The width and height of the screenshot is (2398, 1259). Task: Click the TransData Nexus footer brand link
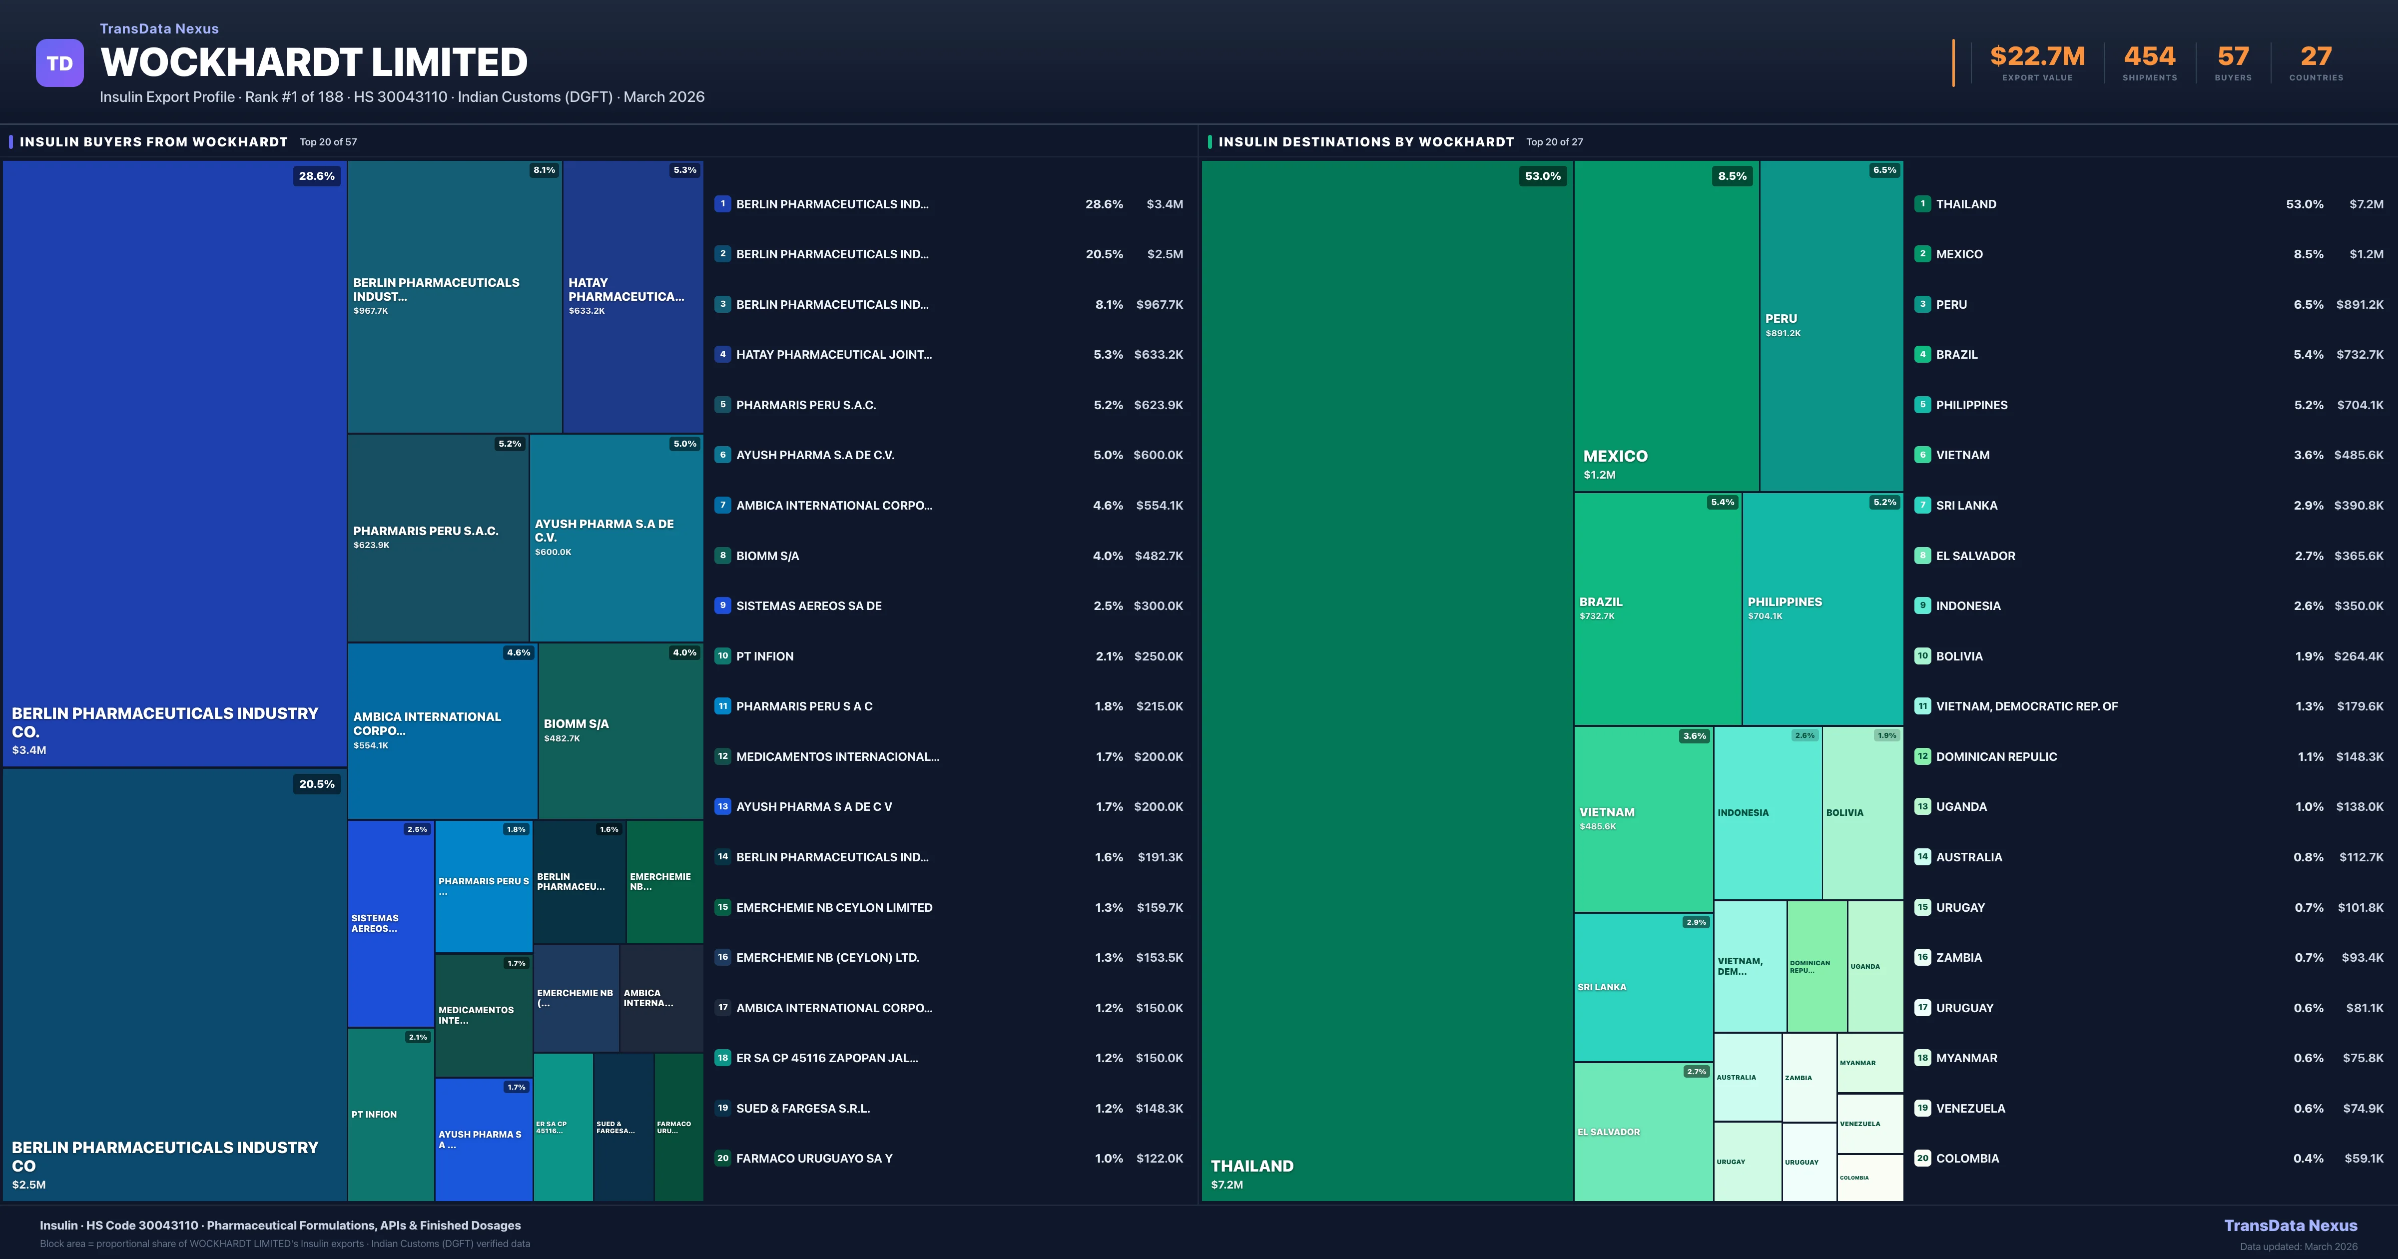[x=2290, y=1226]
